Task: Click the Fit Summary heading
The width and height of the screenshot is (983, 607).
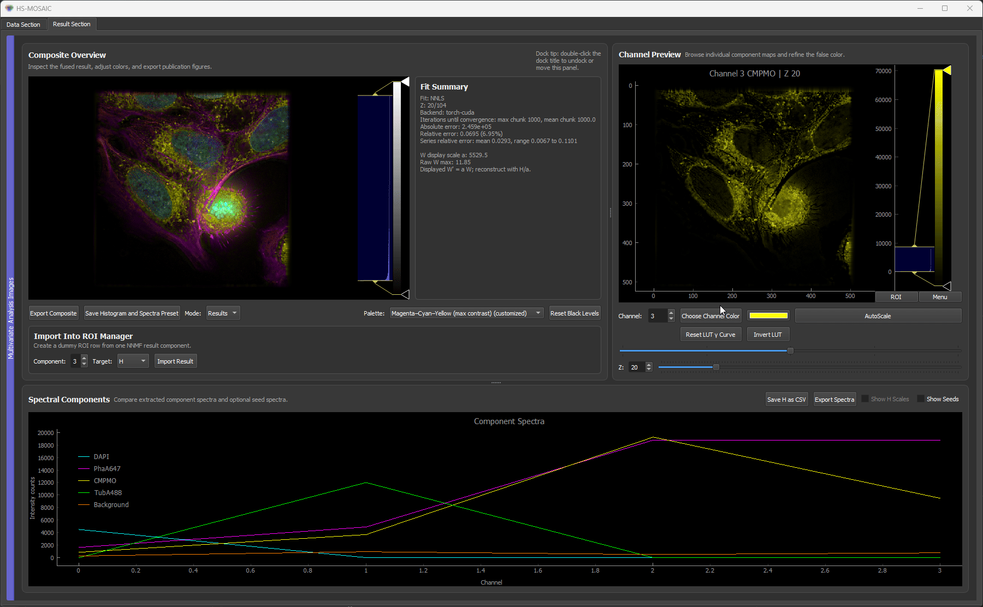Action: 444,87
